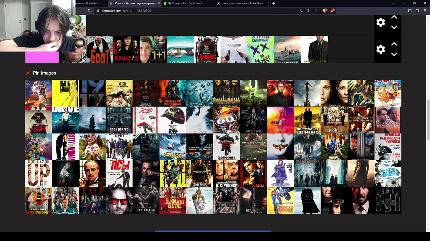Open Brave Rewards triangle icon

pos(332,11)
